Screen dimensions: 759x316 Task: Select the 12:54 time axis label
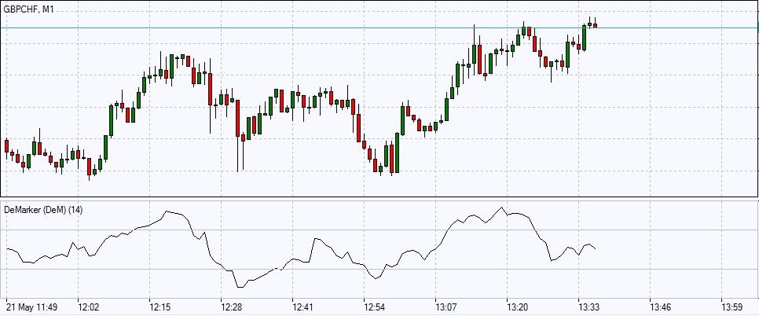click(x=374, y=307)
